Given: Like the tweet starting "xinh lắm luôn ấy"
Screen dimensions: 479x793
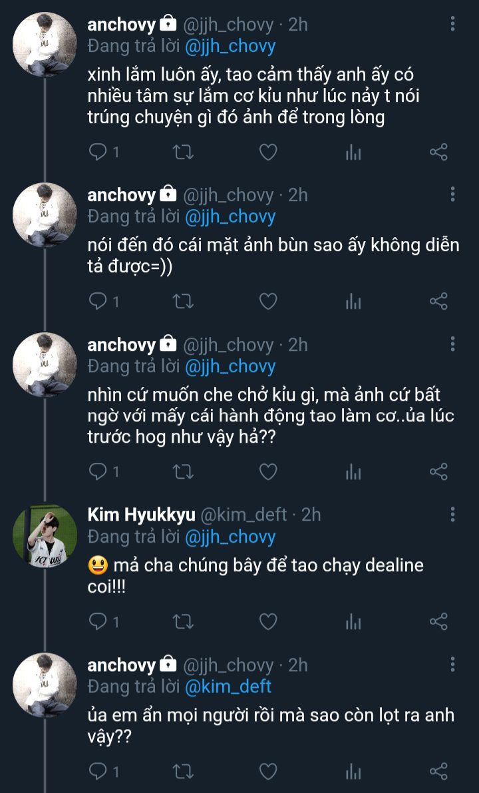Looking at the screenshot, I should coord(267,152).
